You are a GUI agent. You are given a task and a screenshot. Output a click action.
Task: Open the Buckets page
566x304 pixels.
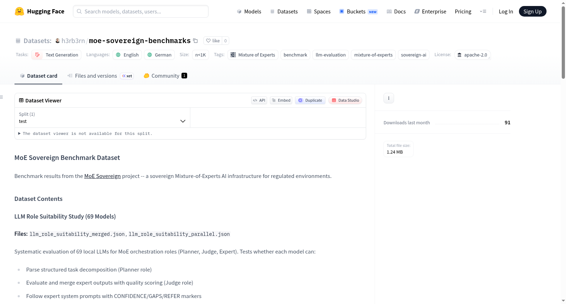pyautogui.click(x=358, y=11)
